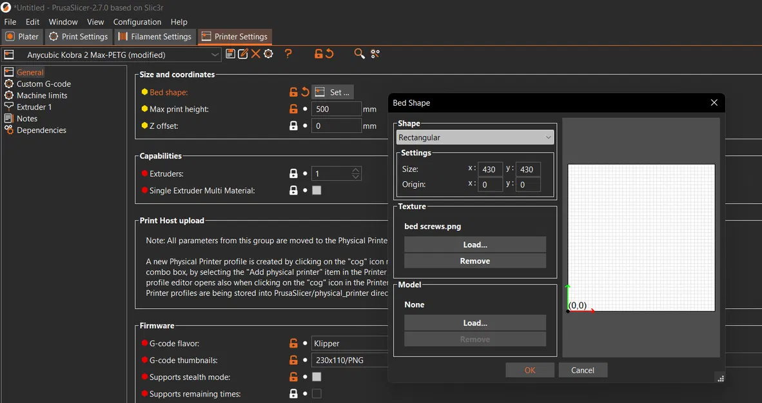This screenshot has width=762, height=403.
Task: Click the orange padlock beside Supports stealth mode
Action: [x=293, y=377]
